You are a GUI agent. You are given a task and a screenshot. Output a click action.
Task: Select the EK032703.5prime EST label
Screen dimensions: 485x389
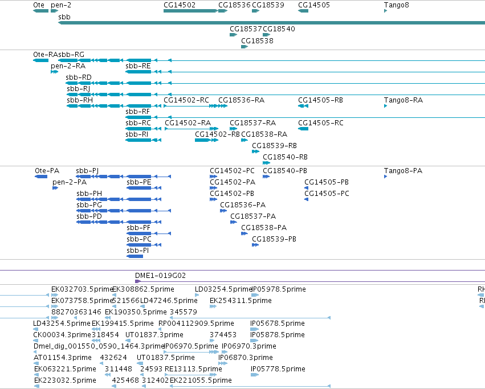[x=82, y=290]
